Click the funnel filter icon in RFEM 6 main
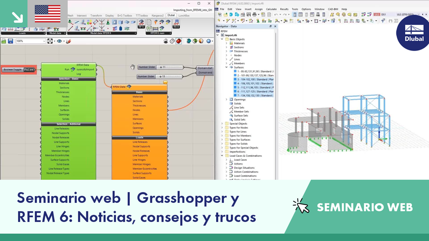429x241 pixels. coord(155,22)
